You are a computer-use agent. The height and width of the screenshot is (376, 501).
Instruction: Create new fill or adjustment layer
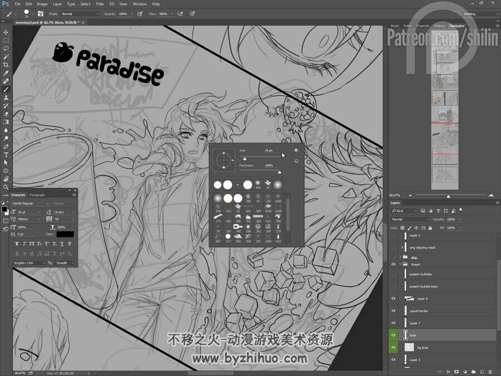click(x=465, y=372)
